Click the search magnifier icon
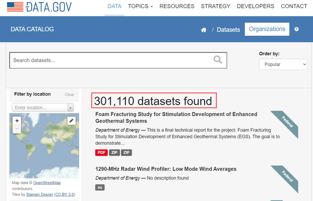 [218, 60]
